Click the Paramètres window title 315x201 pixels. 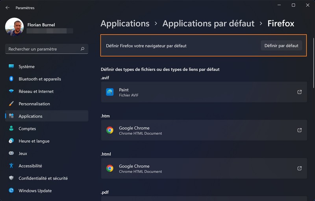point(25,8)
